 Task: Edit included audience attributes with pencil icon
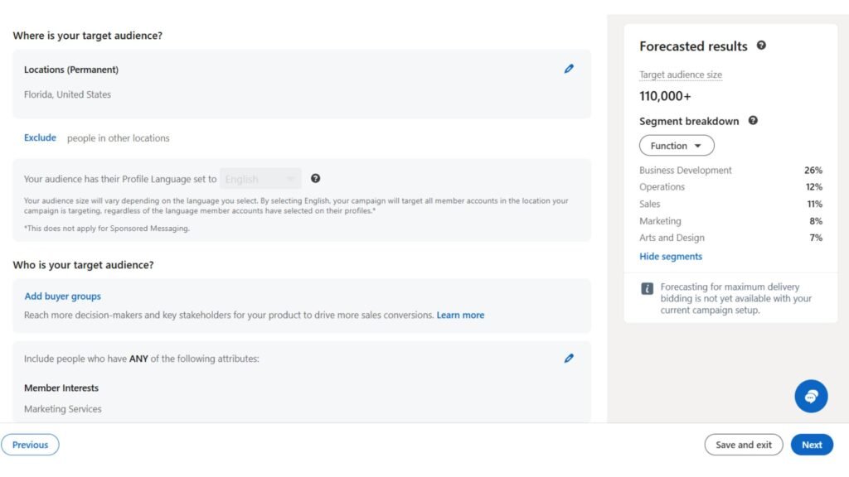[569, 358]
